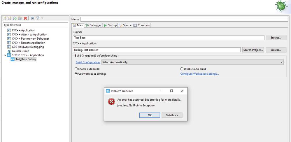Delete the selected launch configuration
The image size is (291, 142).
pyautogui.click(x=25, y=18)
